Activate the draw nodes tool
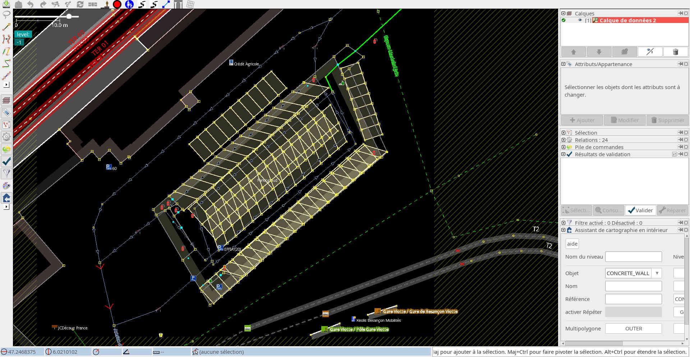The width and height of the screenshot is (690, 357). (6, 27)
